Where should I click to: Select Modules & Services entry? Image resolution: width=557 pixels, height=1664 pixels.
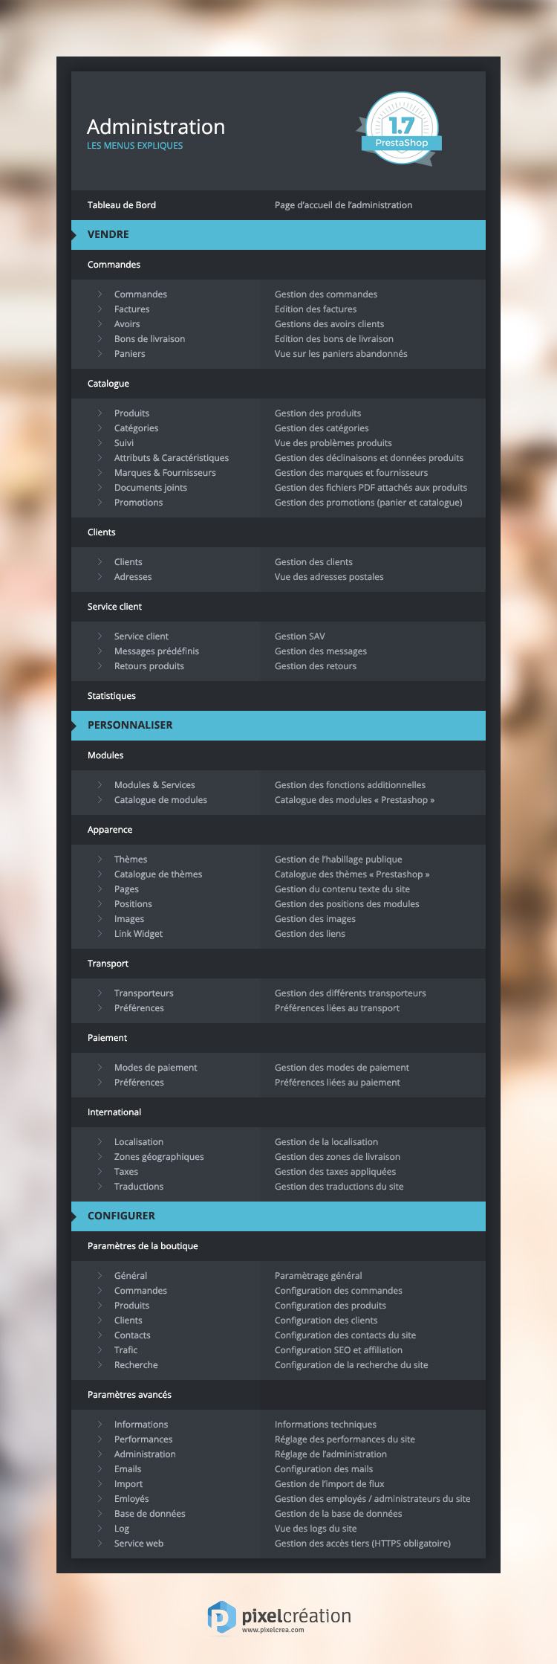pyautogui.click(x=154, y=785)
